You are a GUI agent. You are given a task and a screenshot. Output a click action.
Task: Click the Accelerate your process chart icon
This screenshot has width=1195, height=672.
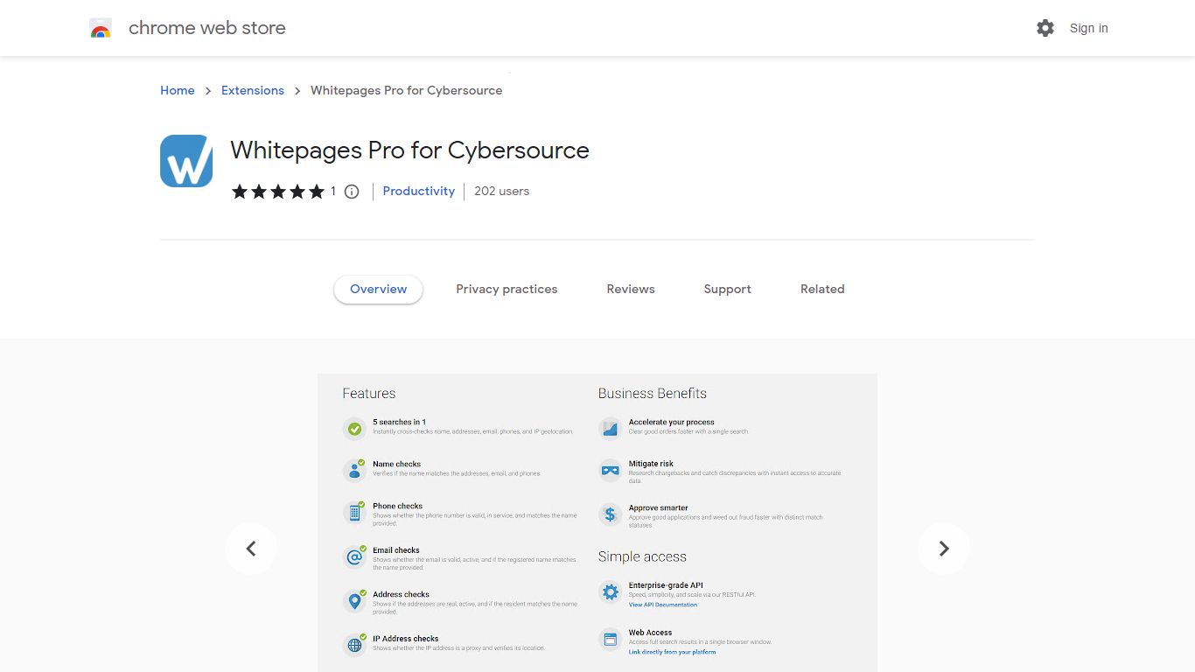point(610,429)
